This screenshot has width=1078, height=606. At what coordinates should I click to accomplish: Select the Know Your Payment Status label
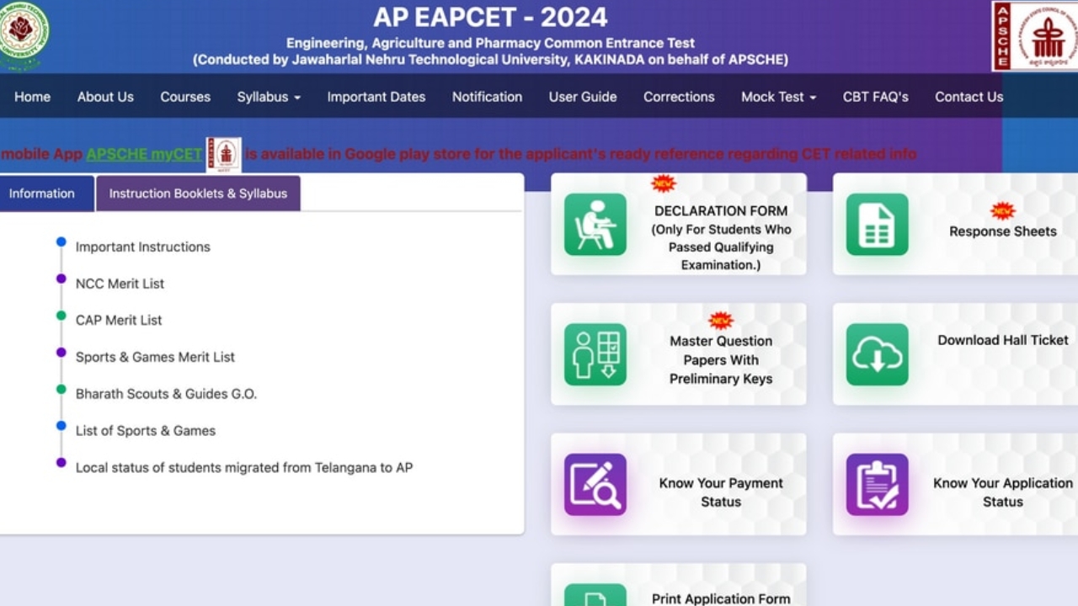tap(721, 492)
